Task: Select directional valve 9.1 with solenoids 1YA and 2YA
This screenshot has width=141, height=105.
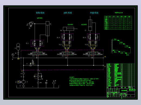Action: [37, 54]
